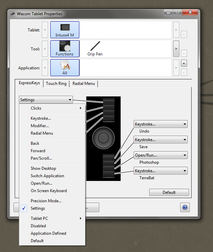Open the Photoshop Open/Run dropdown
Image resolution: width=213 pixels, height=252 pixels.
[x=161, y=155]
